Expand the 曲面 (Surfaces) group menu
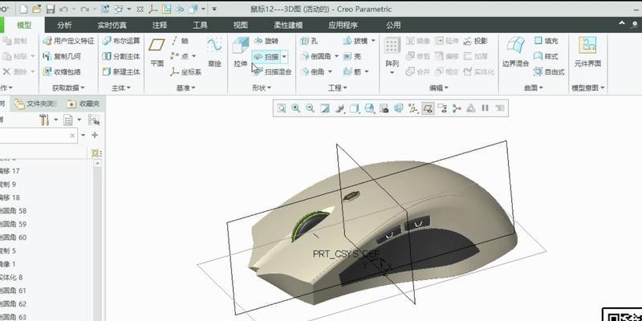This screenshot has width=642, height=321. tap(533, 87)
